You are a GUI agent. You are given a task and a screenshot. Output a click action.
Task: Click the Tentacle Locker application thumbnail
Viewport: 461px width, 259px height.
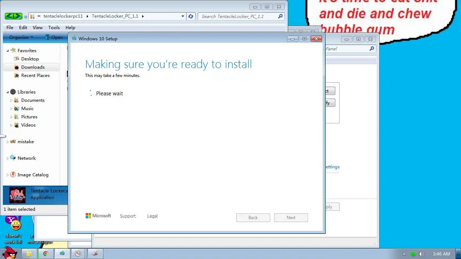tap(17, 195)
